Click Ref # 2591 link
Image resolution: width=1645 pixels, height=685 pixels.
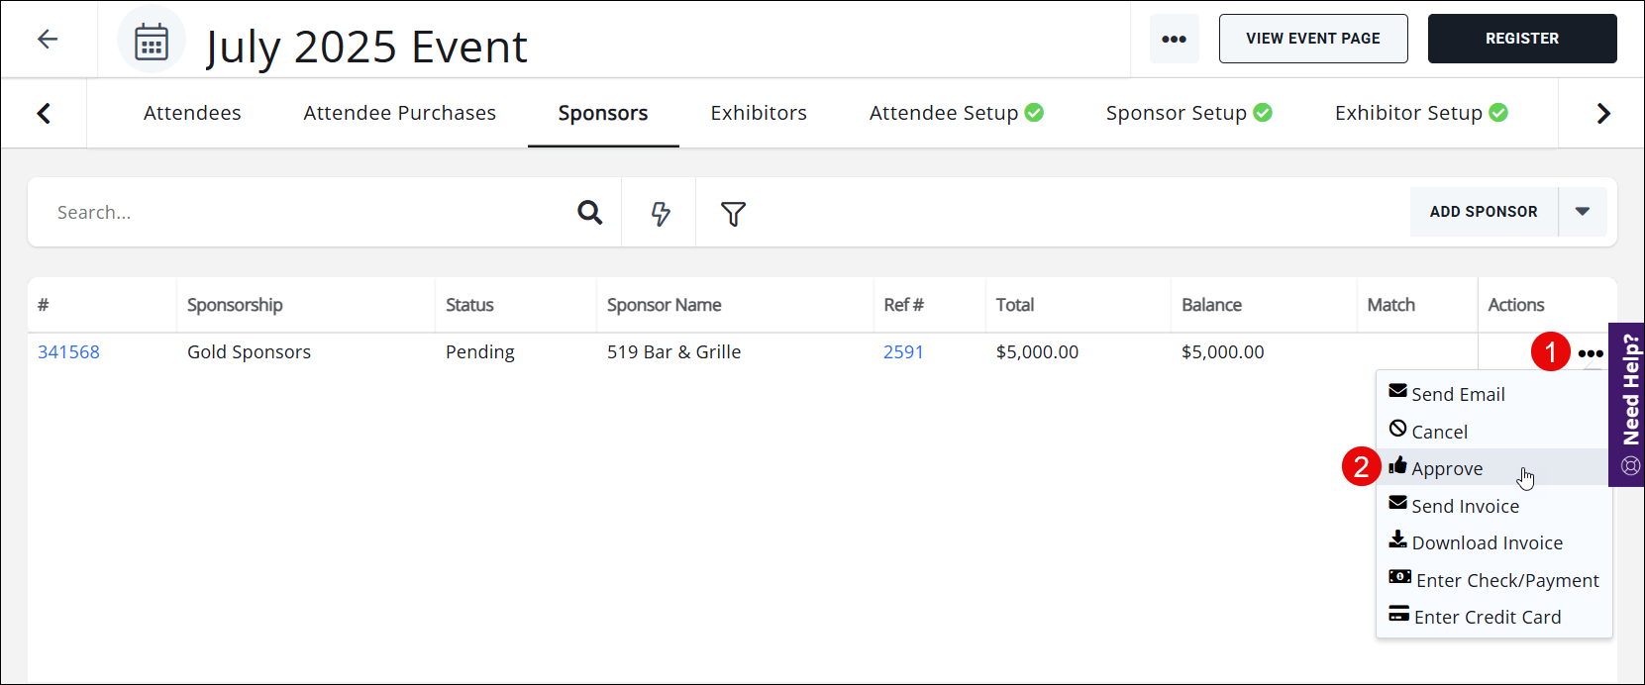[x=903, y=351]
